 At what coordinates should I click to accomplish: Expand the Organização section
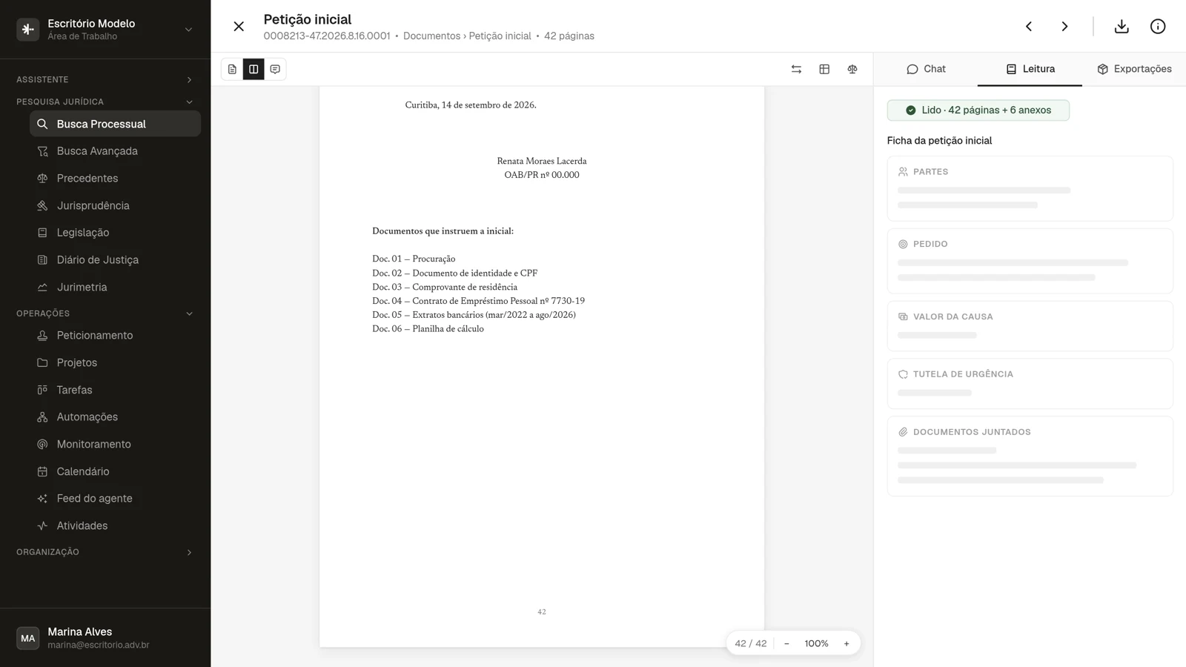coord(105,552)
